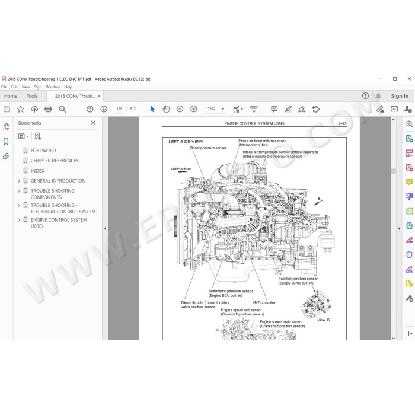Go to next page arrow
This screenshot has width=415, height=415.
click(104, 109)
